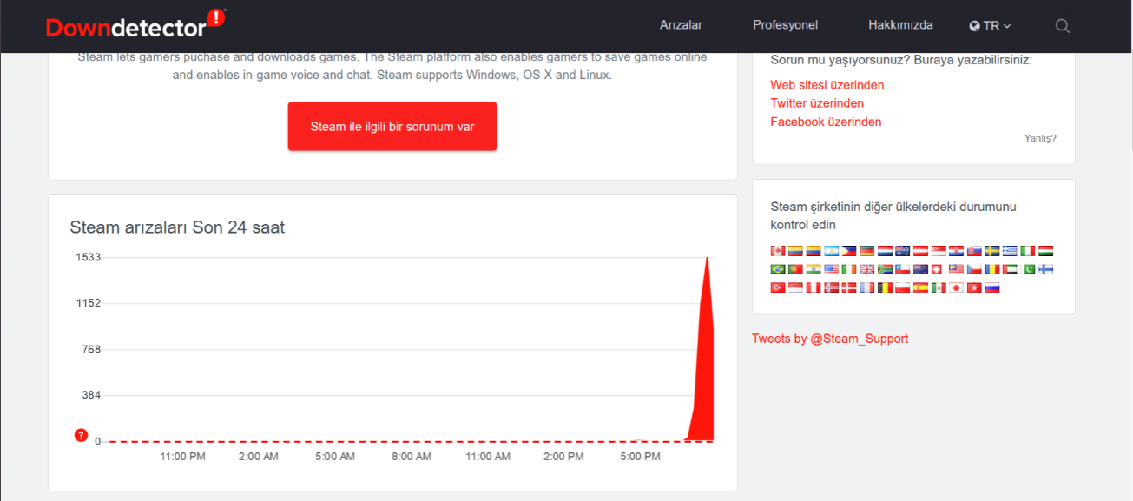Open the Profesyonel menu item
The height and width of the screenshot is (501, 1133).
(x=785, y=25)
